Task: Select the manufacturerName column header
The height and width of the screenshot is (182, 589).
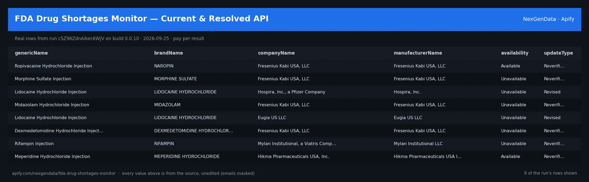Action: [418, 53]
